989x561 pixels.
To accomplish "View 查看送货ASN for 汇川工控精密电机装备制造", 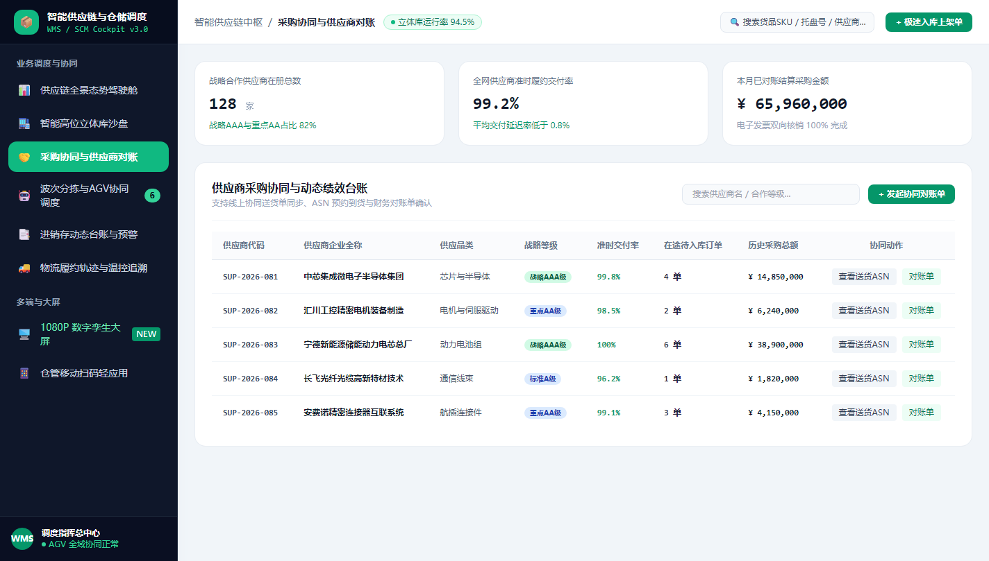I will click(864, 311).
